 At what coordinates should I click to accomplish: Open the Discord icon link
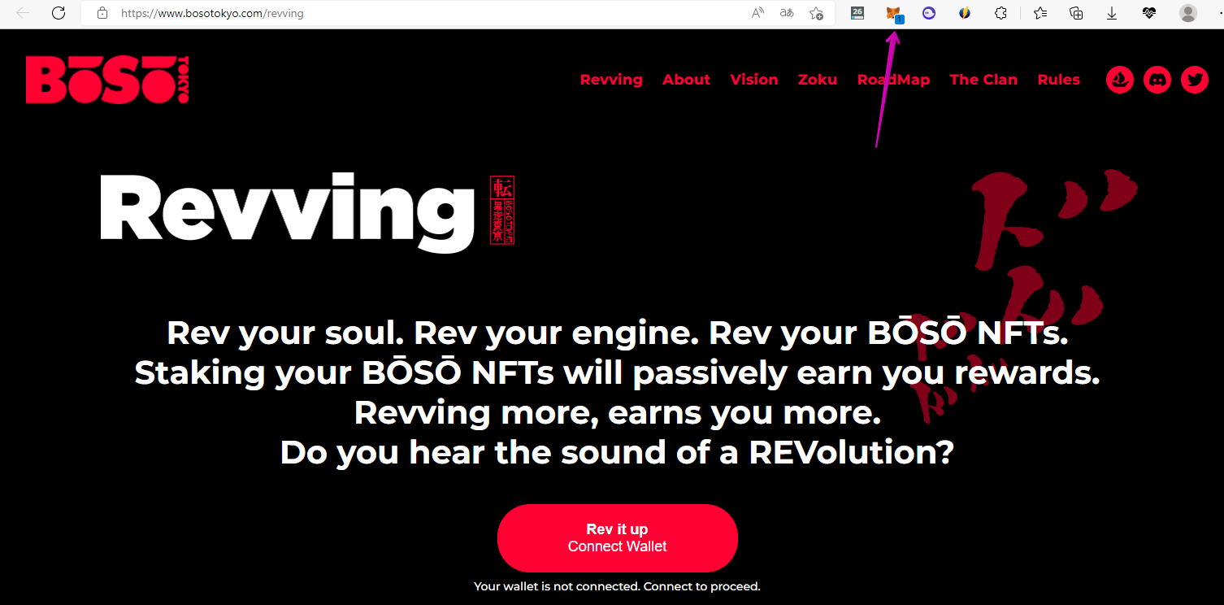click(x=1157, y=80)
